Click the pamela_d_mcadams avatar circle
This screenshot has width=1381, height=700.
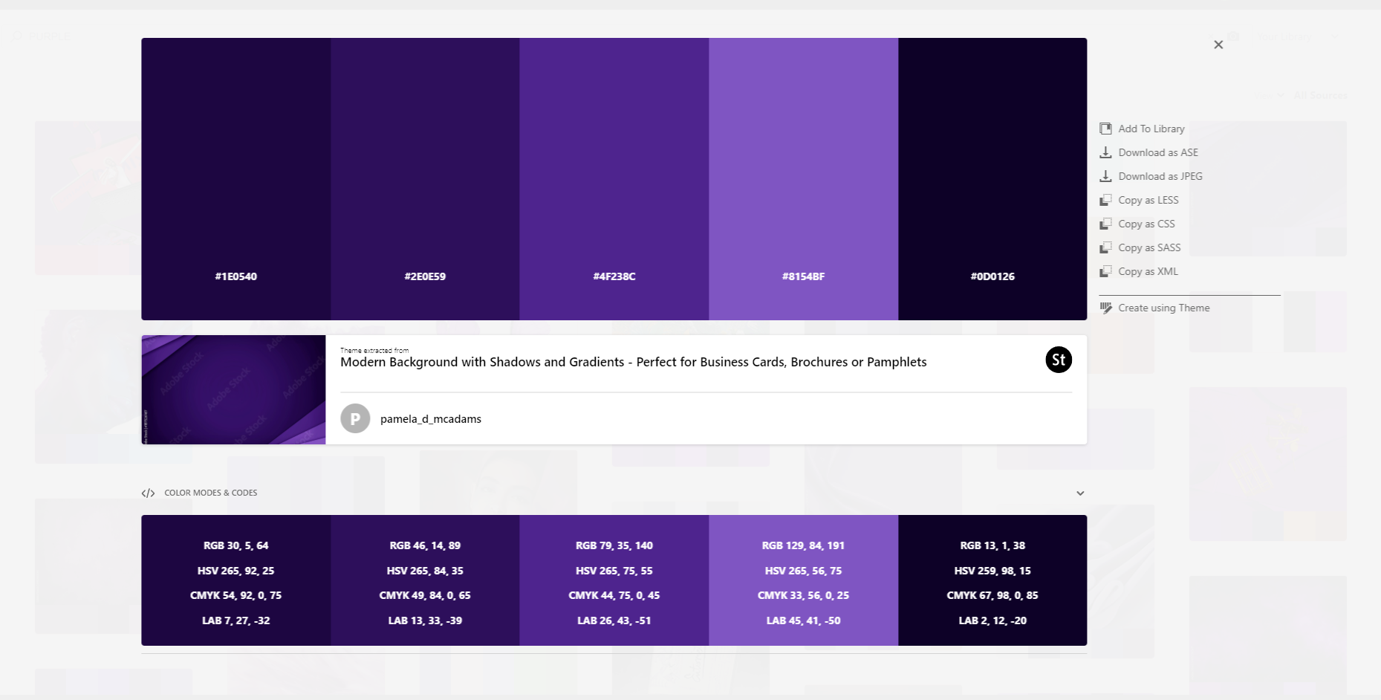[355, 418]
